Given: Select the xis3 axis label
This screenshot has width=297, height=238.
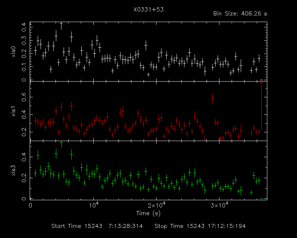Looking at the screenshot, I should click(x=13, y=170).
